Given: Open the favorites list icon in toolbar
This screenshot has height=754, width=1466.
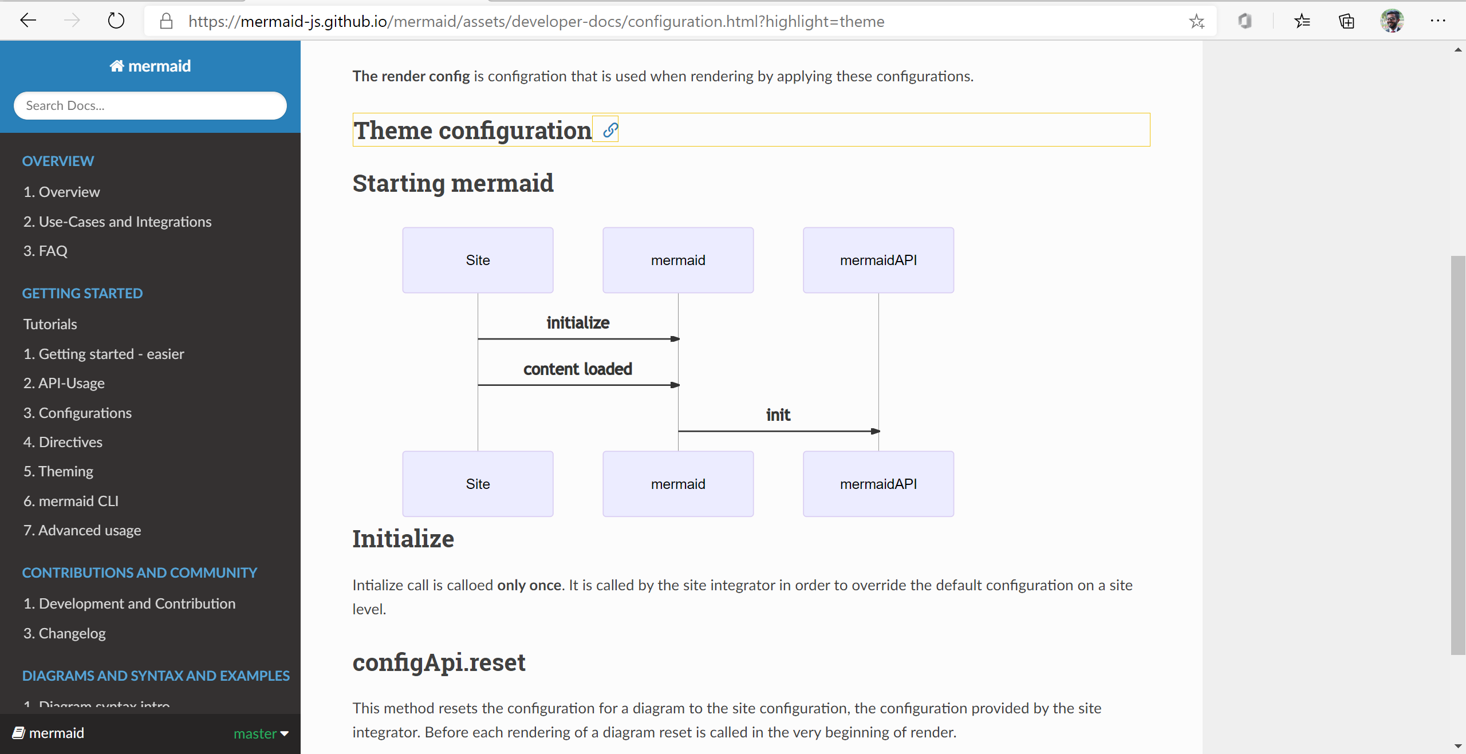Looking at the screenshot, I should [x=1302, y=21].
